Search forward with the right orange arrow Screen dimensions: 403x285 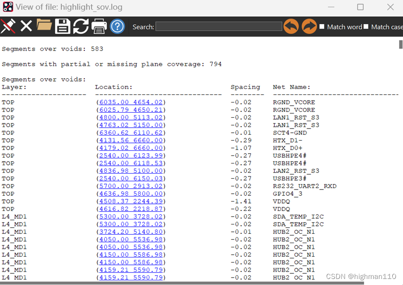309,27
